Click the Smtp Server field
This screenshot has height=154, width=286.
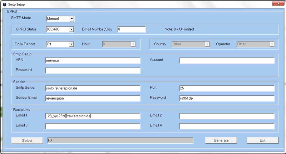(93, 88)
